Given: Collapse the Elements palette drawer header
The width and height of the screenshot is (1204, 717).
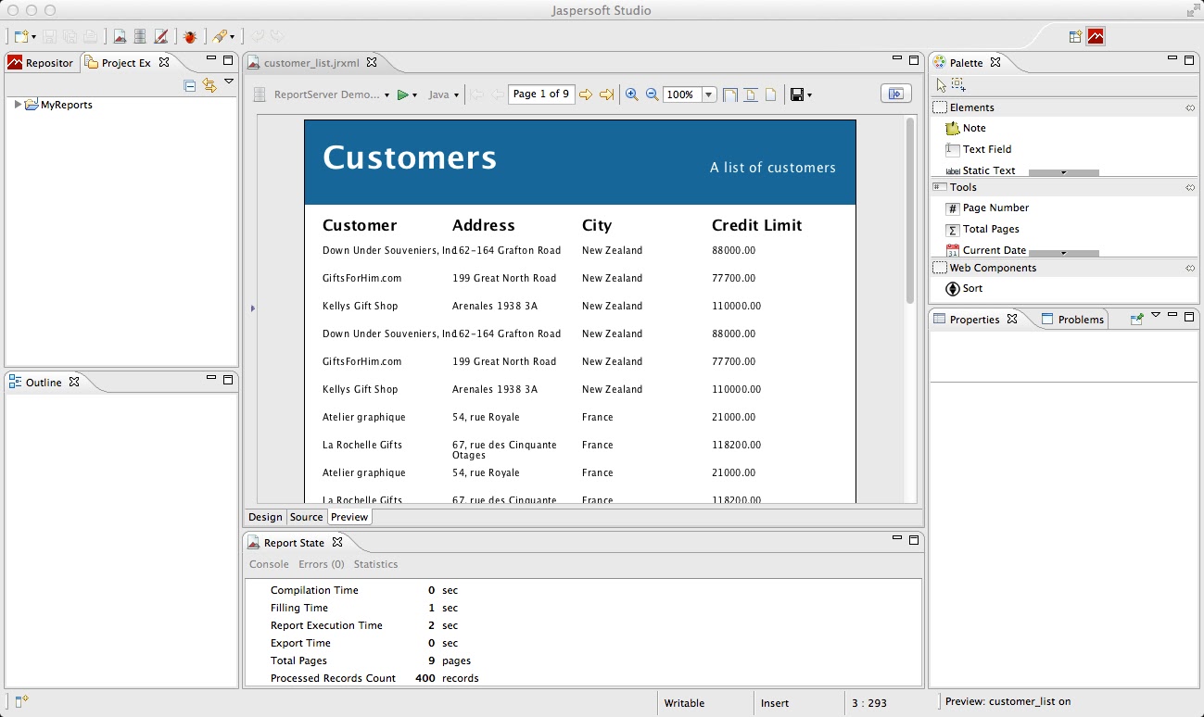Looking at the screenshot, I should click(1064, 107).
